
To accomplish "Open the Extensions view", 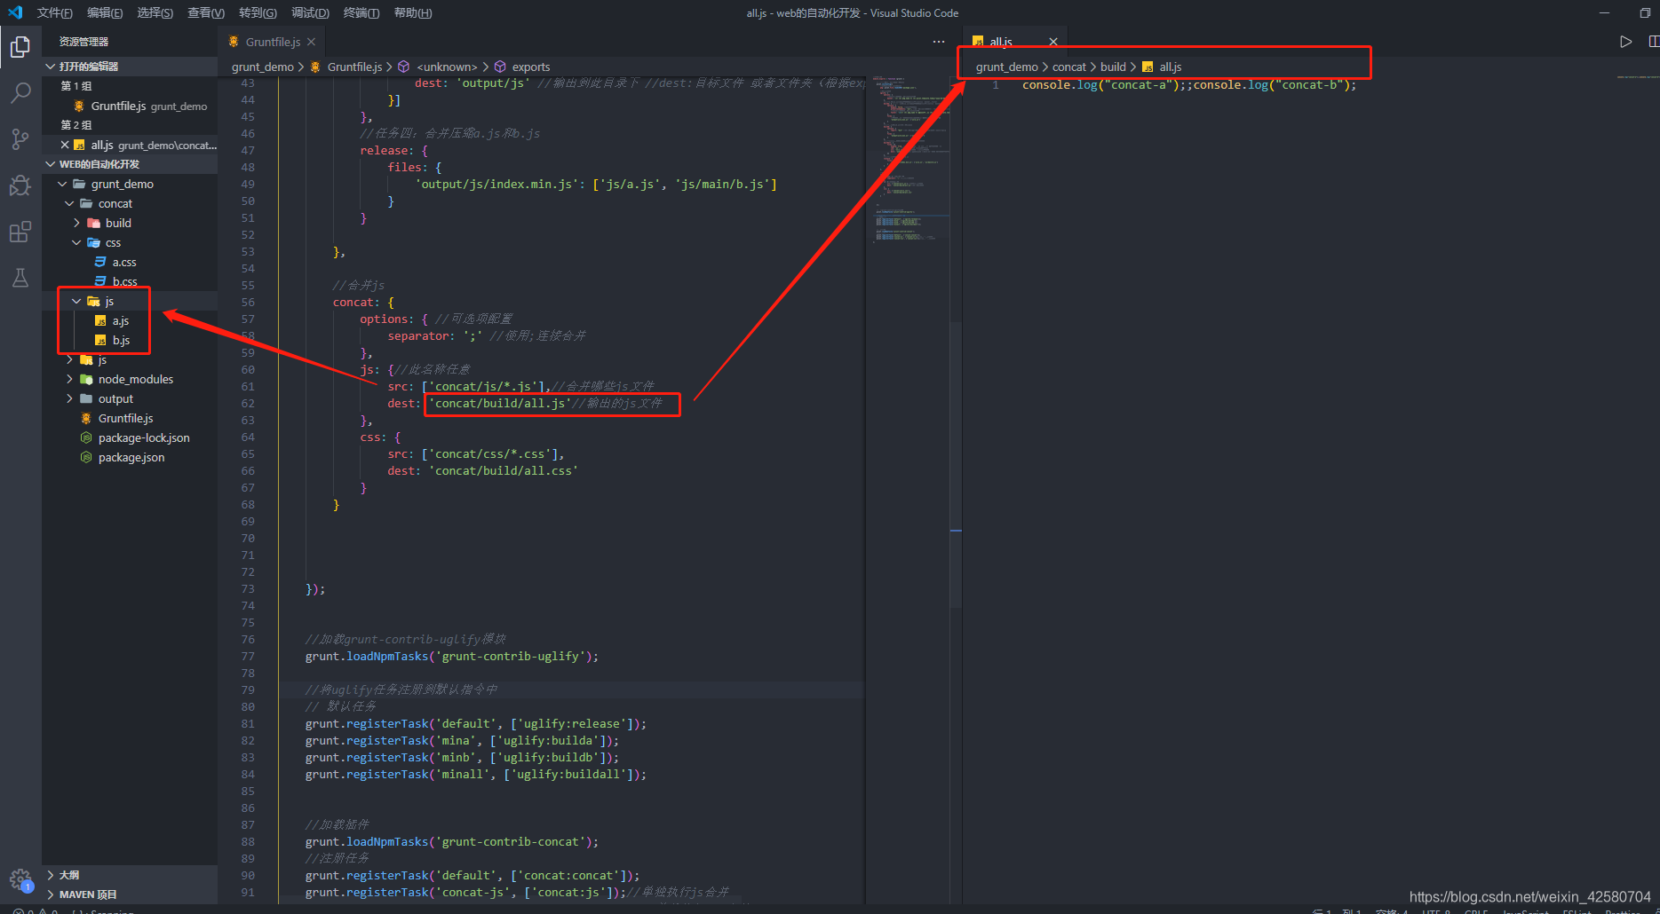I will pos(20,232).
